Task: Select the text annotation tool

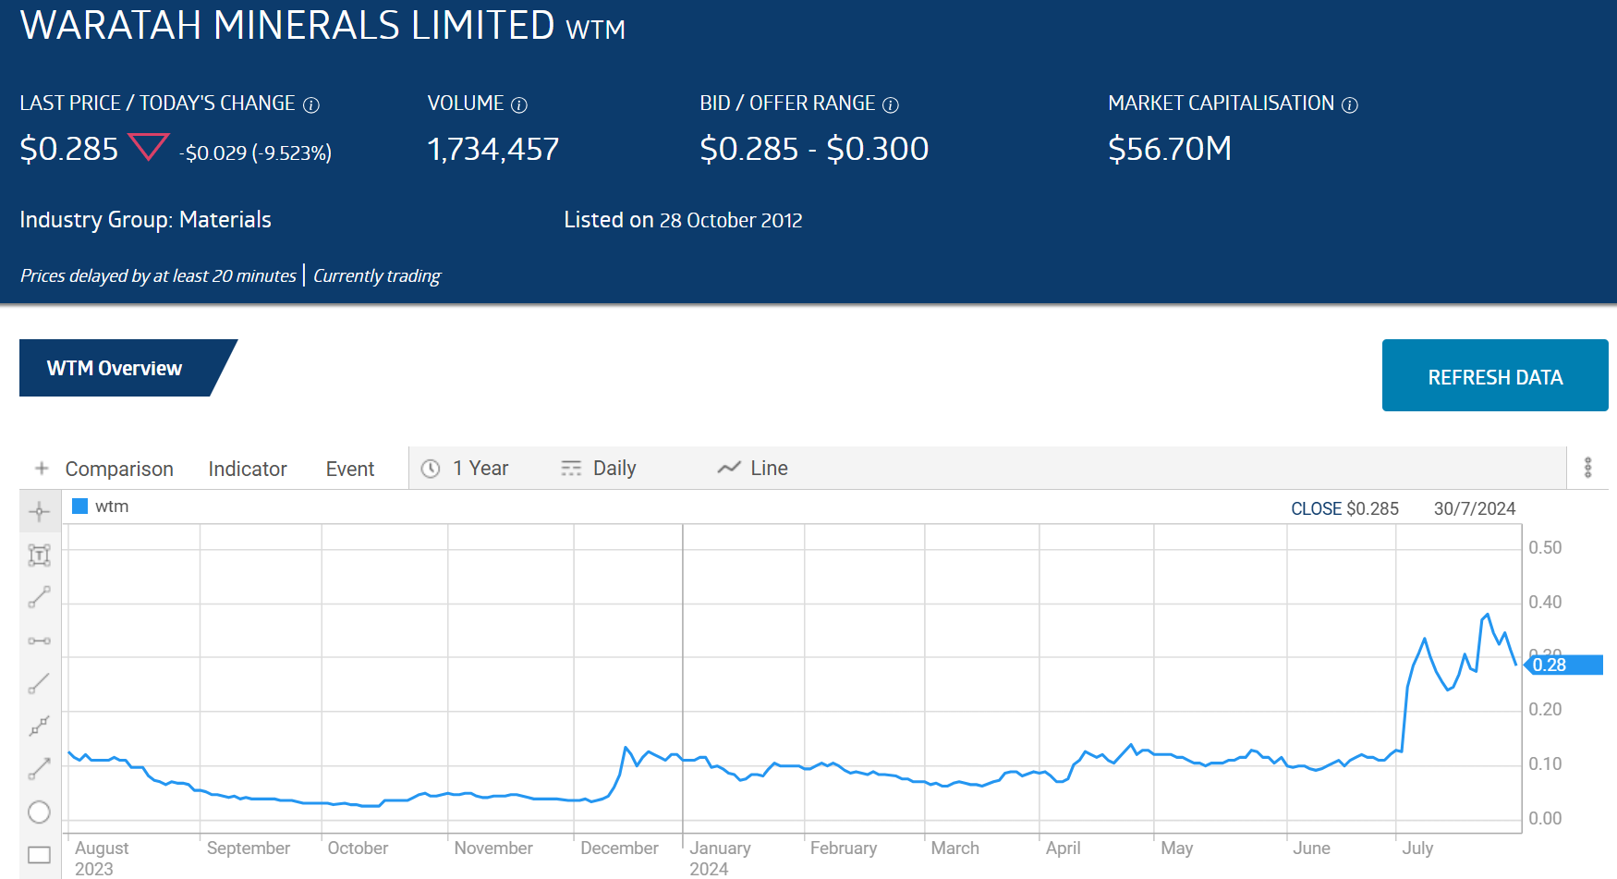Action: coord(39,555)
